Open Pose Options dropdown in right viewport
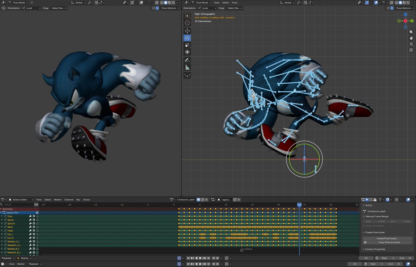Image resolution: width=416 pixels, height=267 pixels. click(404, 8)
